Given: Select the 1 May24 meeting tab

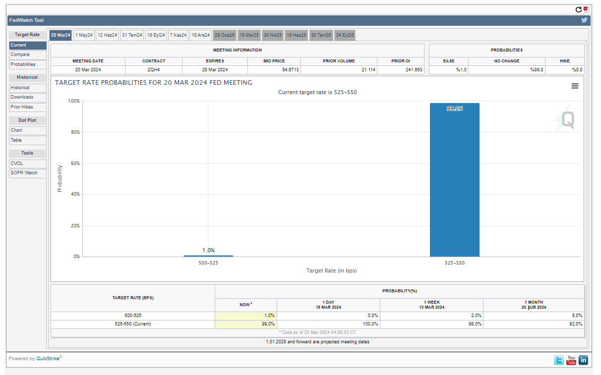Looking at the screenshot, I should (84, 35).
